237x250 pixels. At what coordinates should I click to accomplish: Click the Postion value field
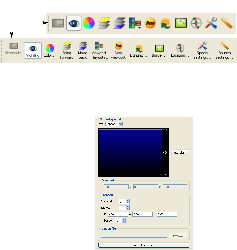118,221
